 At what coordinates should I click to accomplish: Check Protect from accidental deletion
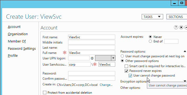(x=45, y=92)
